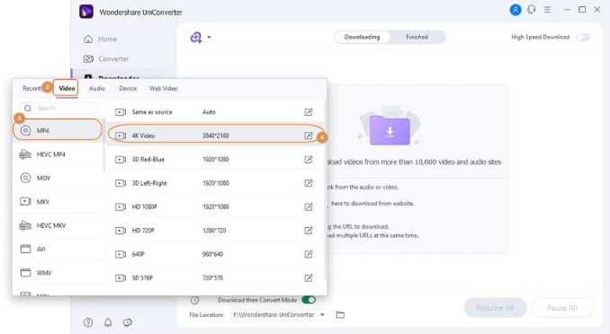
Task: Click the MOV format icon
Action: click(25, 178)
